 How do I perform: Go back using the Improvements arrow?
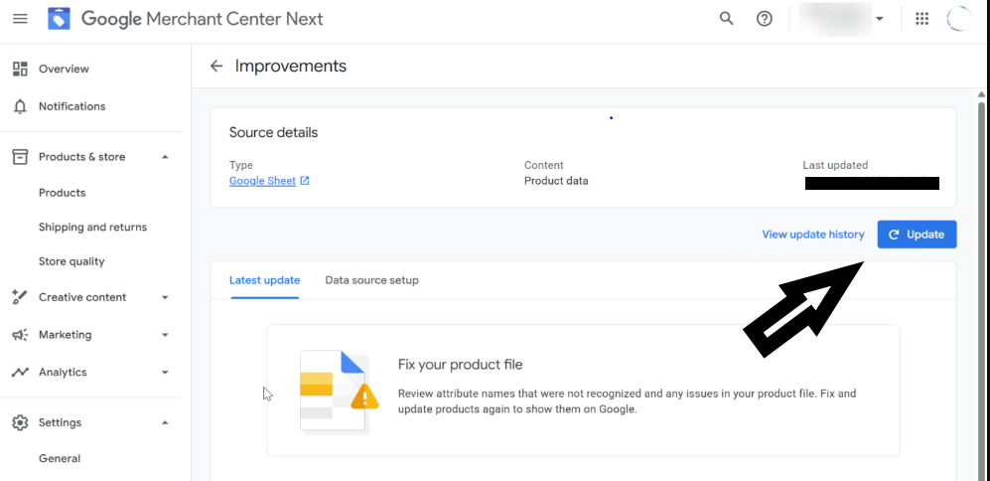click(216, 67)
